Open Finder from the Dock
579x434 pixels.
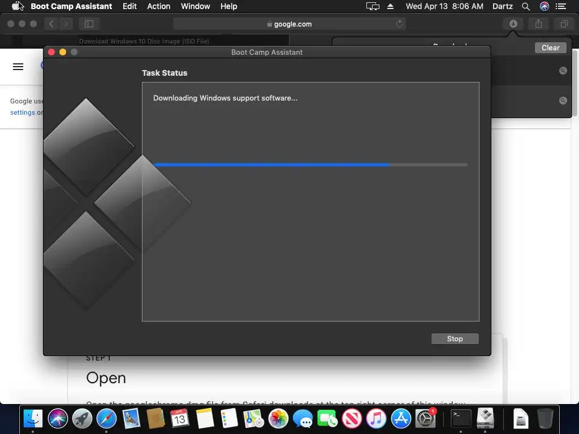33,419
